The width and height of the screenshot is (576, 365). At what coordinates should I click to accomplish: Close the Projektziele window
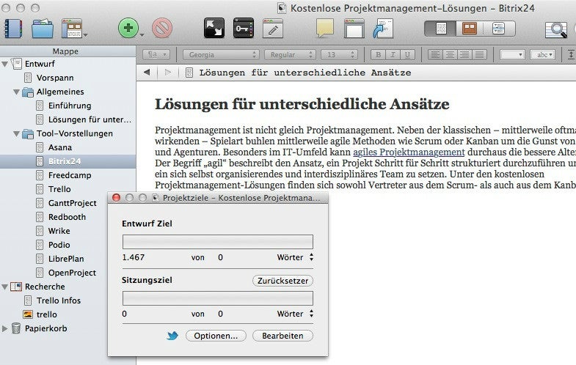pos(116,198)
